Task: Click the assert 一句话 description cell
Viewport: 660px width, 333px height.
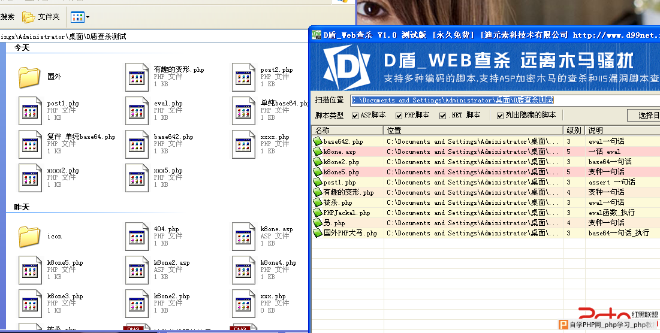Action: point(611,182)
